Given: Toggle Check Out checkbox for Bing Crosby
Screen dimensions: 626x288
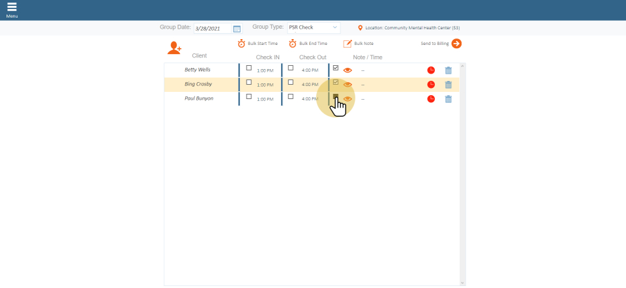Looking at the screenshot, I should (291, 82).
